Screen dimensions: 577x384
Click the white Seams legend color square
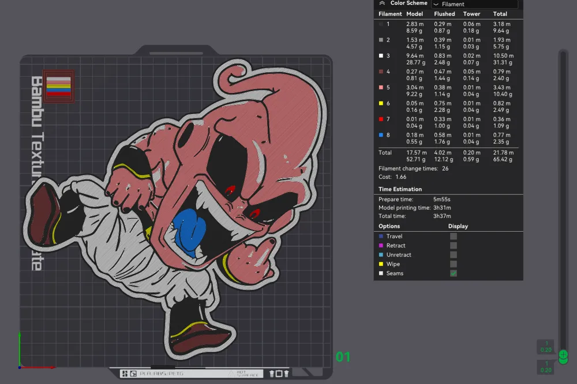(x=381, y=273)
